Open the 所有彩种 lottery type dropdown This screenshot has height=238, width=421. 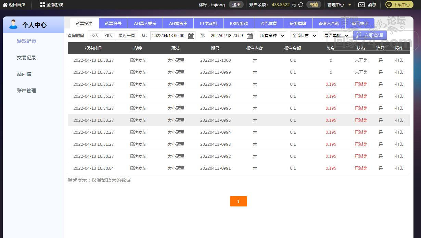coord(272,36)
